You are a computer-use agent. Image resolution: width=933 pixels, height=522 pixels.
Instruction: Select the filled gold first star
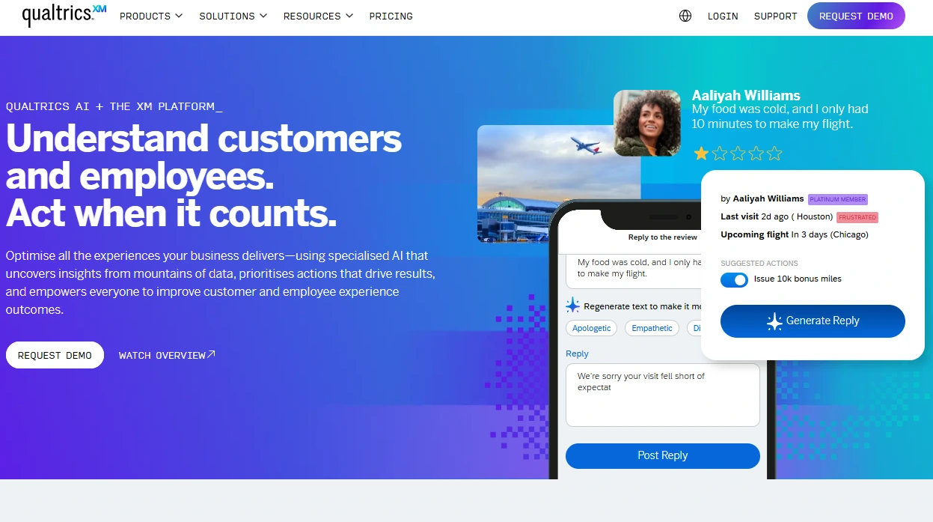(x=701, y=154)
